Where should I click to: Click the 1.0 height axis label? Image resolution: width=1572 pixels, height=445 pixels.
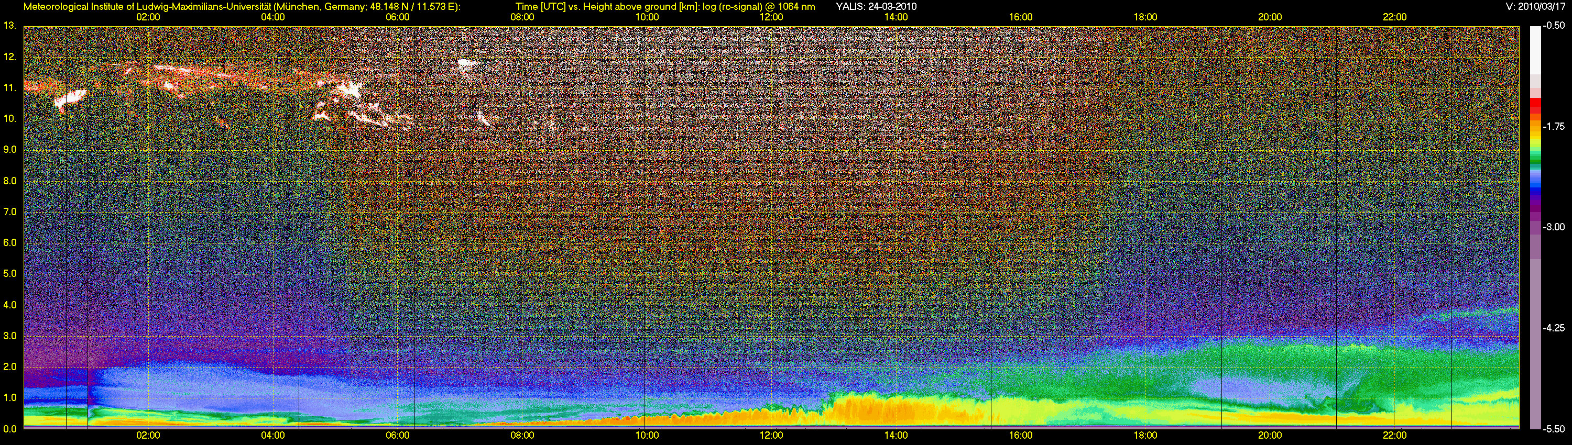tap(9, 398)
